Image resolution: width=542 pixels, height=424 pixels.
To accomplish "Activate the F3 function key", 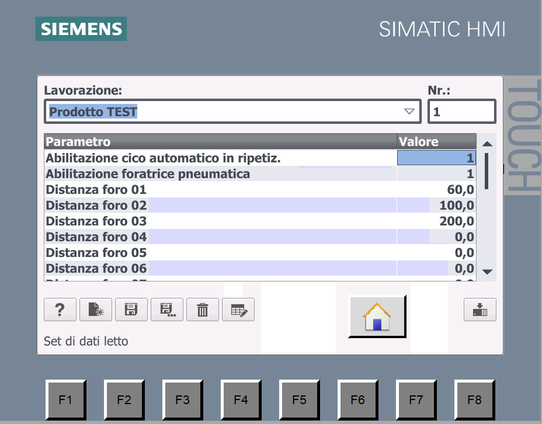I will pos(182,400).
